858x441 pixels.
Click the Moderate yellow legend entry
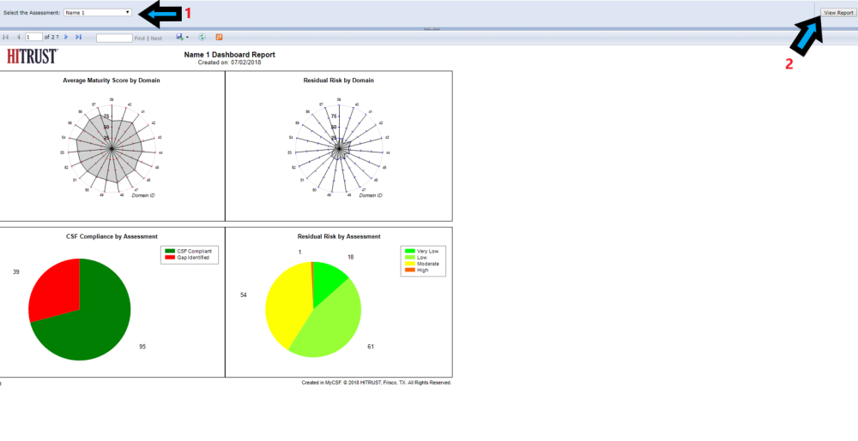point(421,264)
